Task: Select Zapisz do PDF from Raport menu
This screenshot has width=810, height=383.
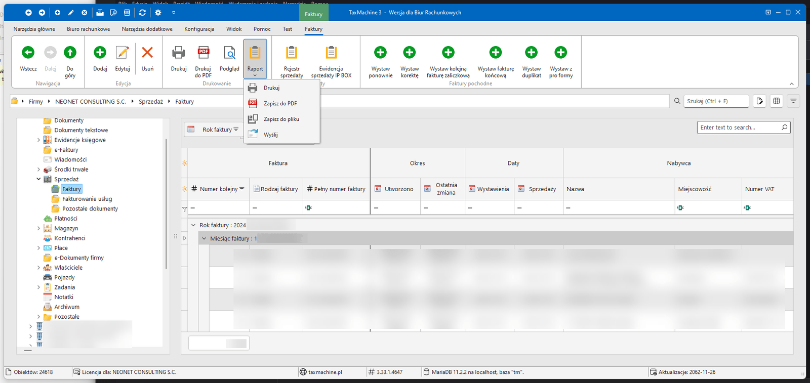Action: tap(280, 104)
